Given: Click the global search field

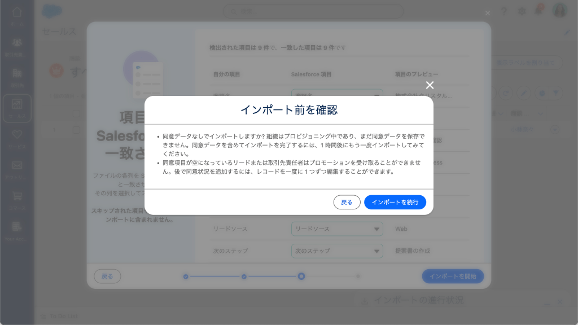Looking at the screenshot, I should (313, 11).
